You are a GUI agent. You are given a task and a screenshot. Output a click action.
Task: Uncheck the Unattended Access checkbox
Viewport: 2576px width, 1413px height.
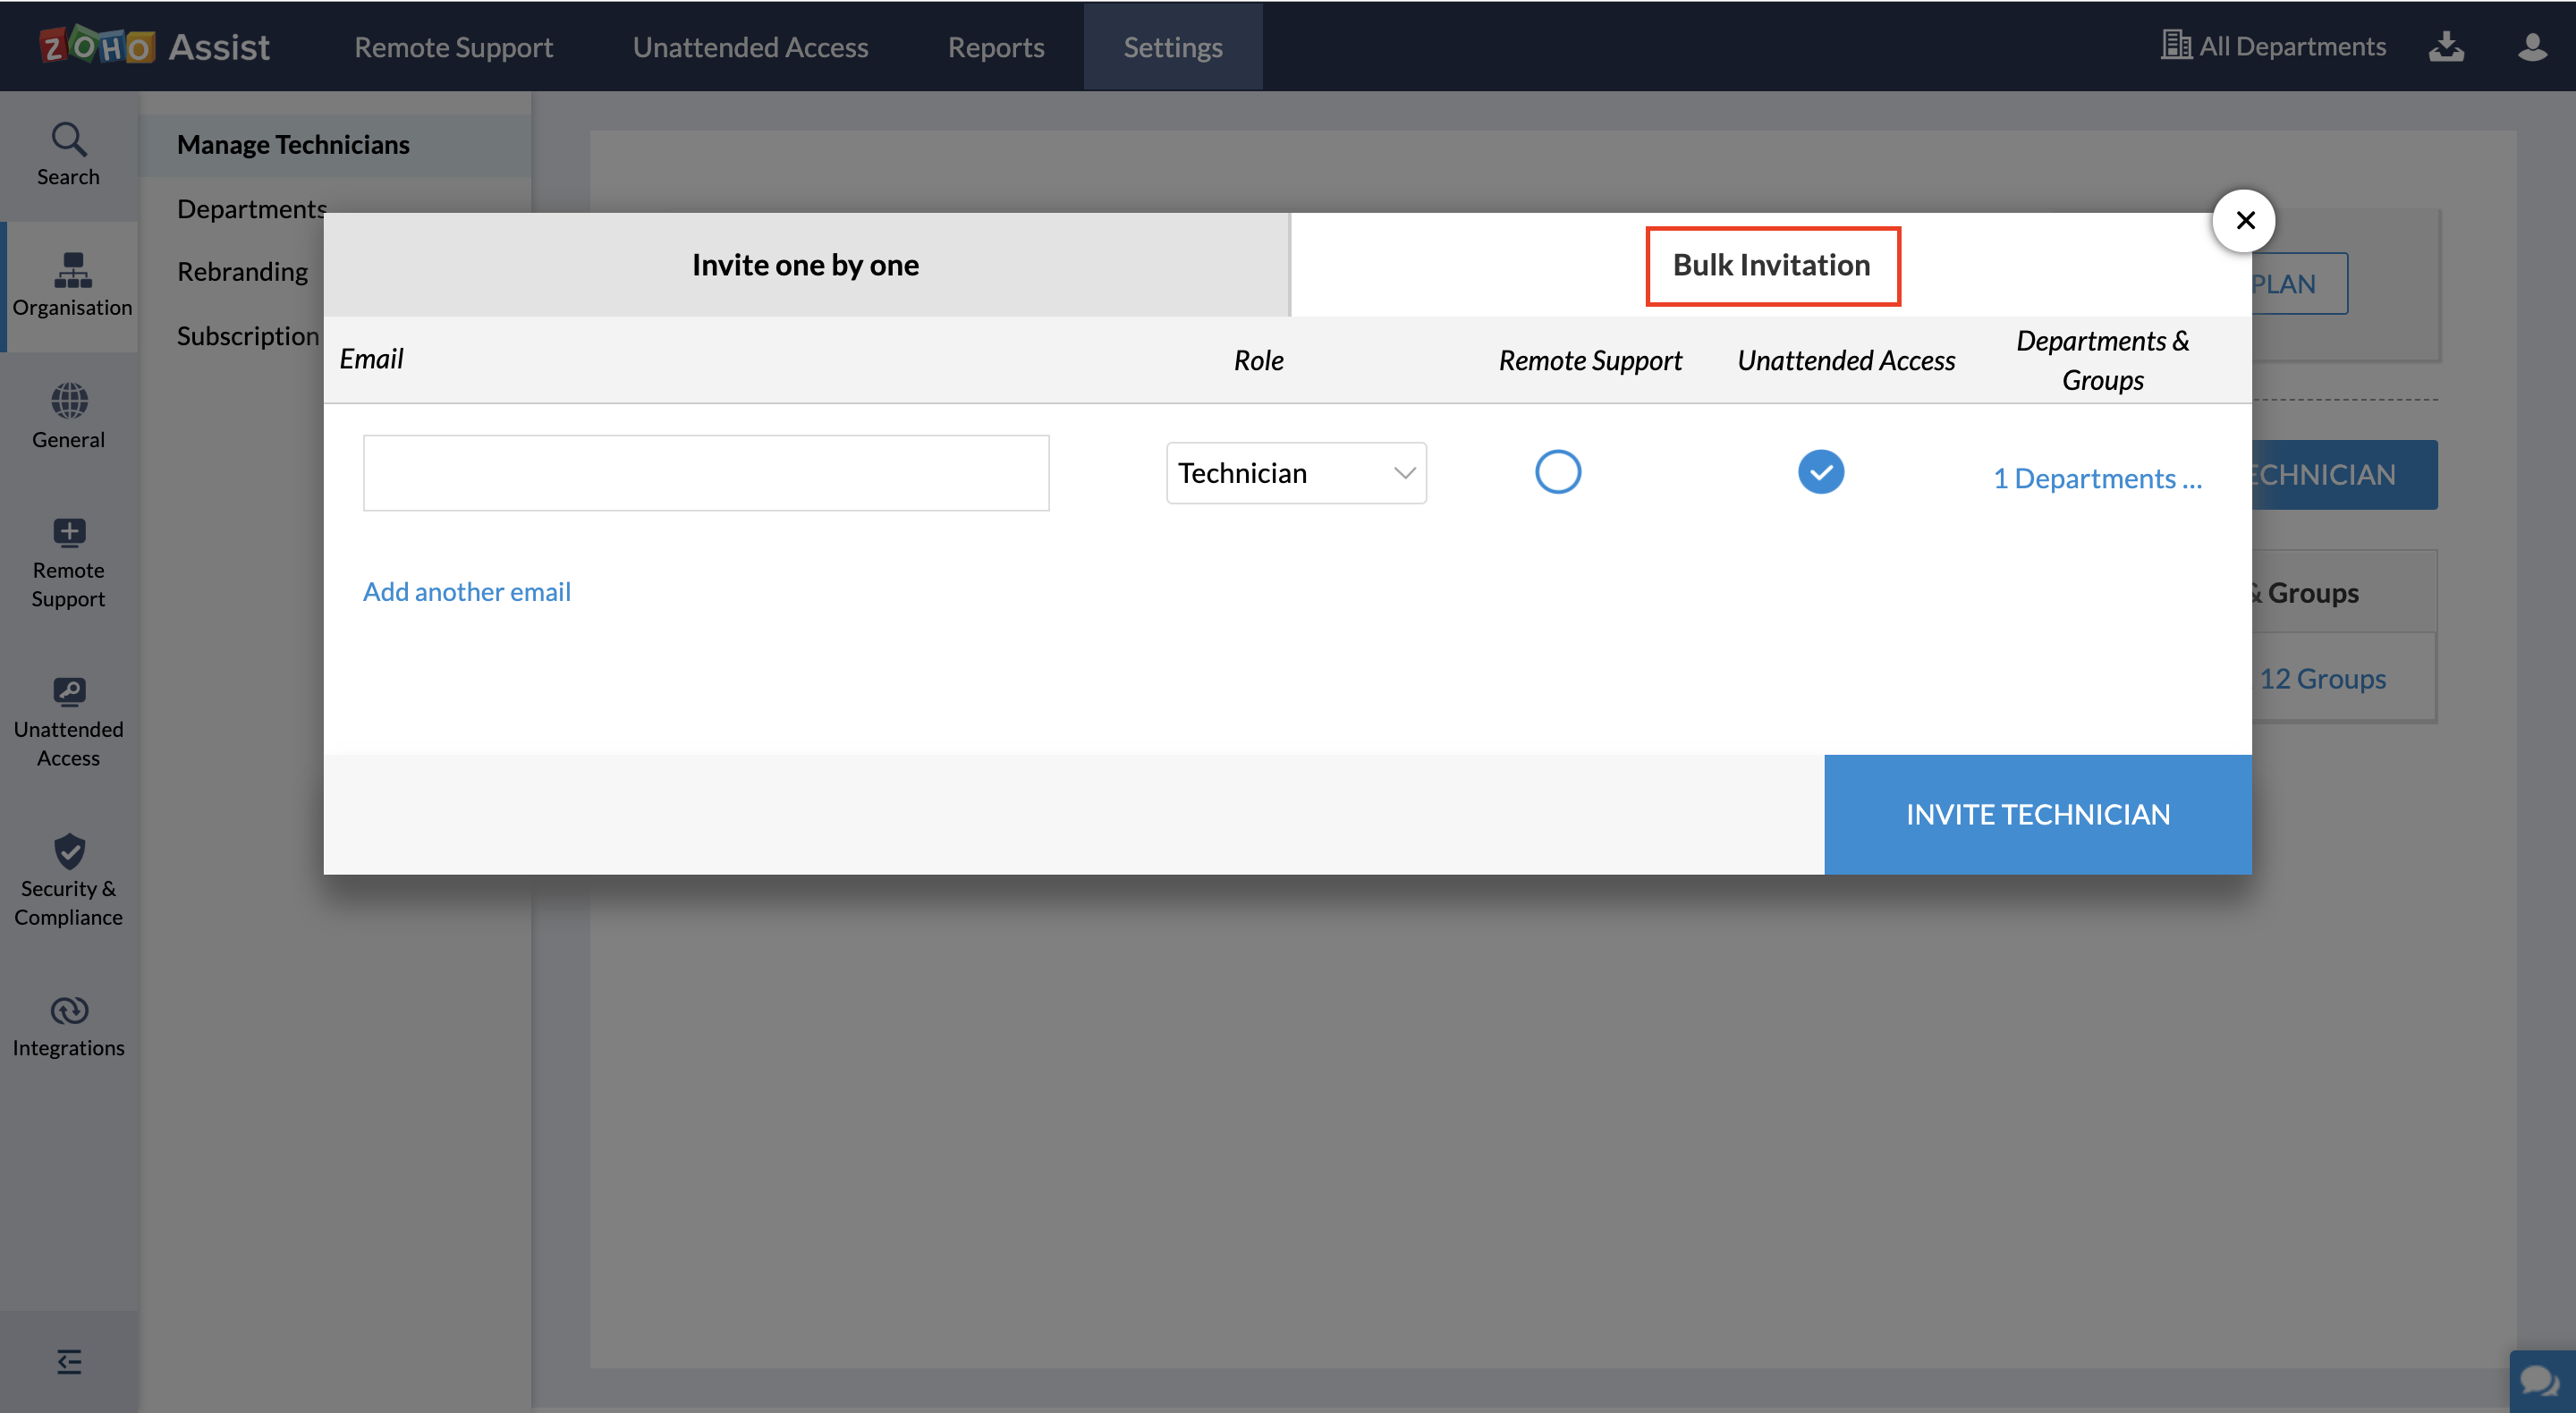point(1820,472)
